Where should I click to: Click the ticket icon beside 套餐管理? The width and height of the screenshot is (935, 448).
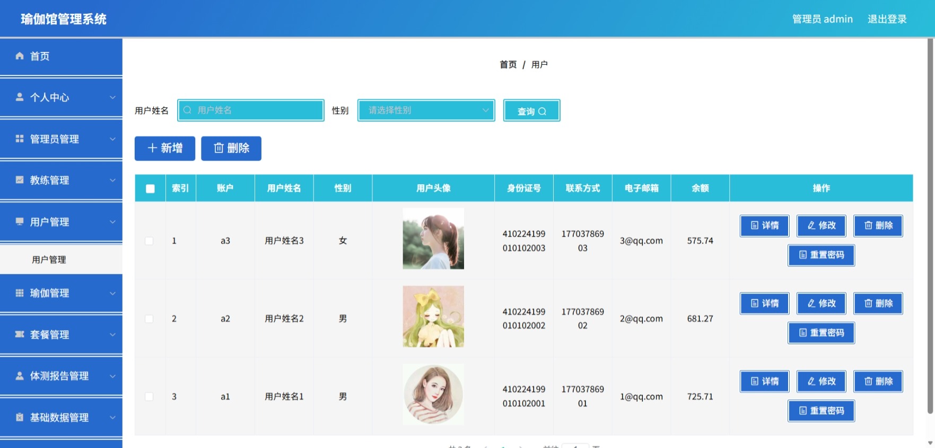point(20,334)
